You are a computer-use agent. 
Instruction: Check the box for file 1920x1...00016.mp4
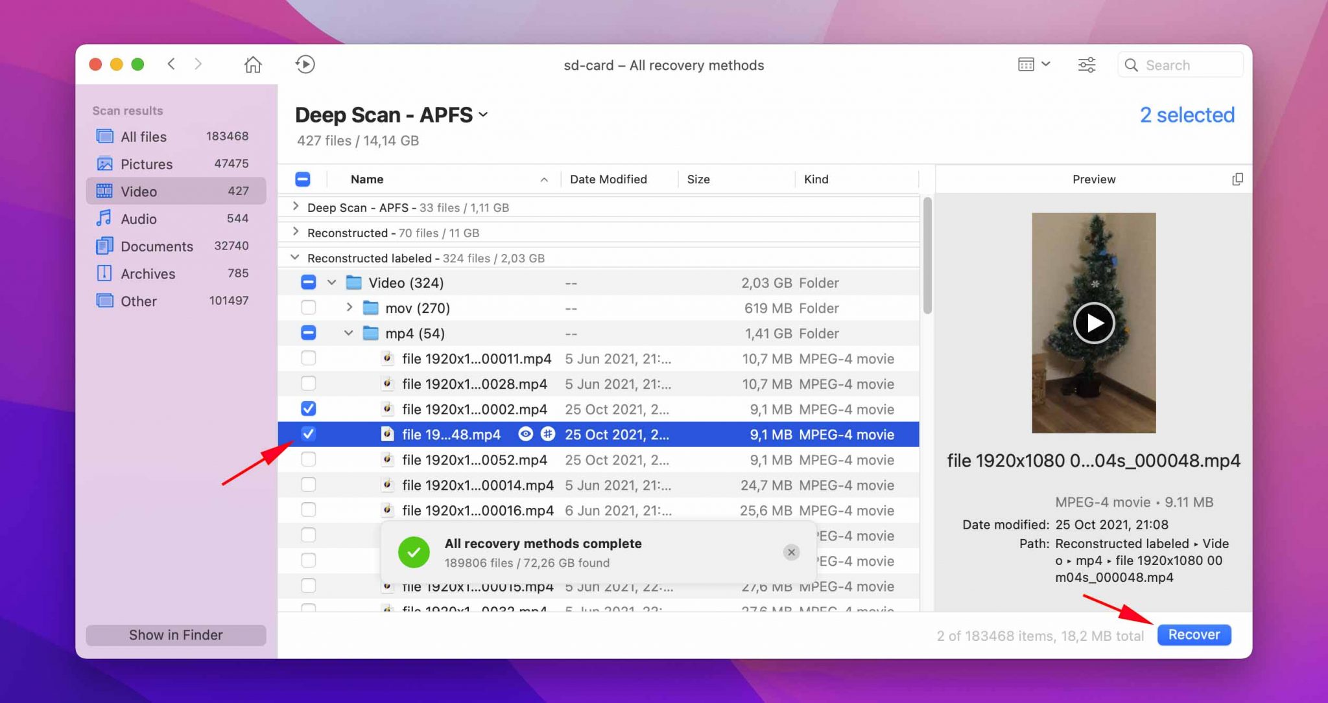(309, 510)
